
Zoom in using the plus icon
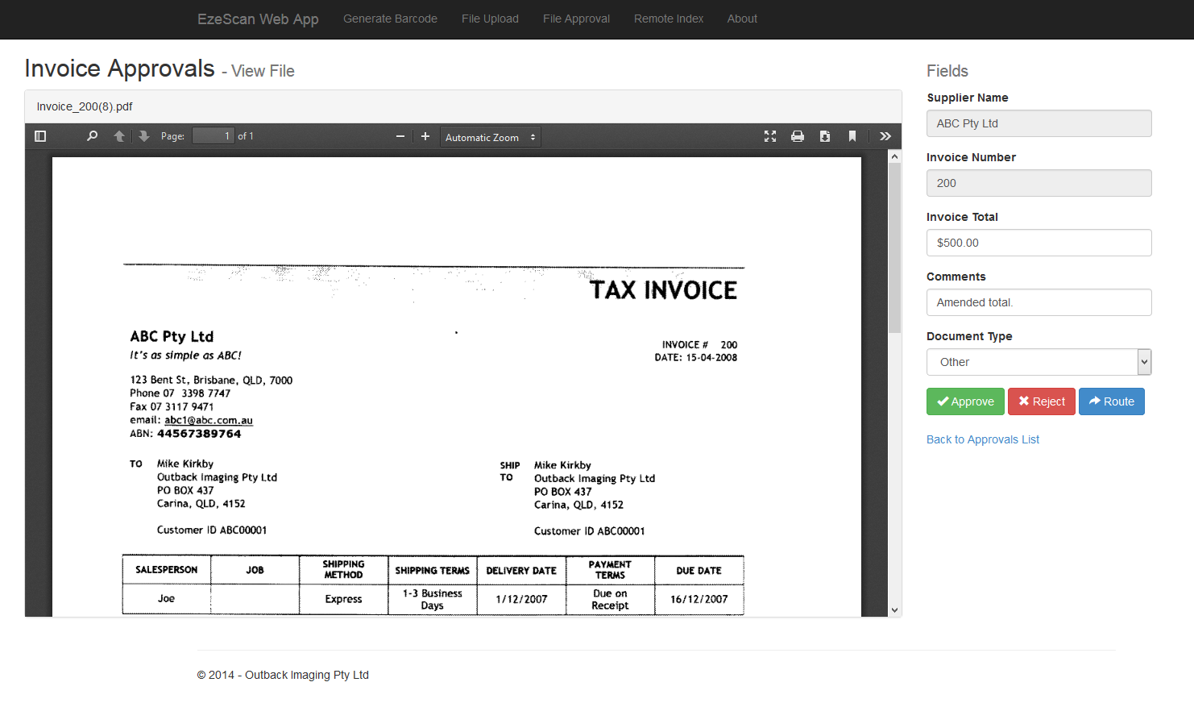[425, 136]
